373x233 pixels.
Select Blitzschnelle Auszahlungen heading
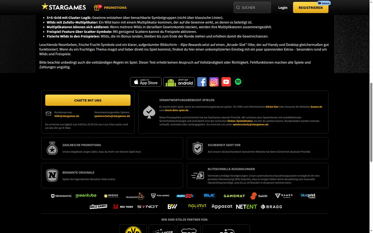coord(231,169)
